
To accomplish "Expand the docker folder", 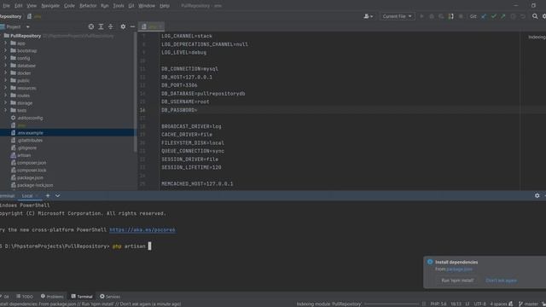I will 5,73.
